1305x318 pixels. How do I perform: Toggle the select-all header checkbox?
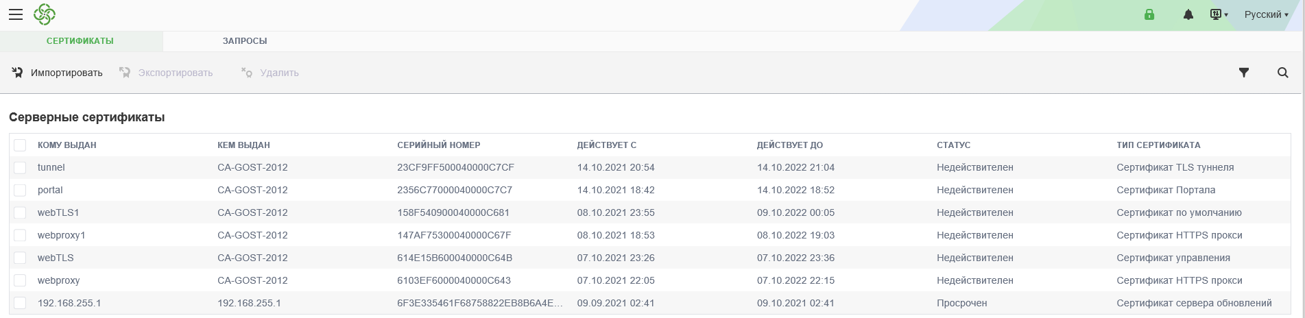pos(20,145)
